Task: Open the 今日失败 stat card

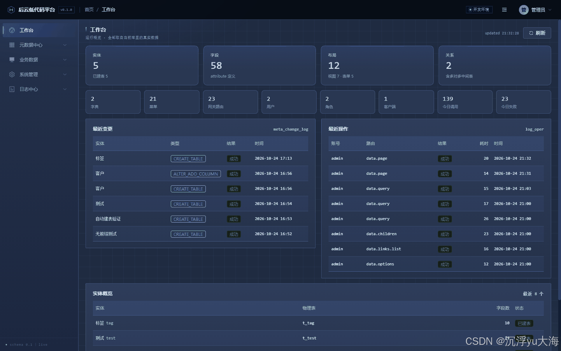Action: pos(523,102)
